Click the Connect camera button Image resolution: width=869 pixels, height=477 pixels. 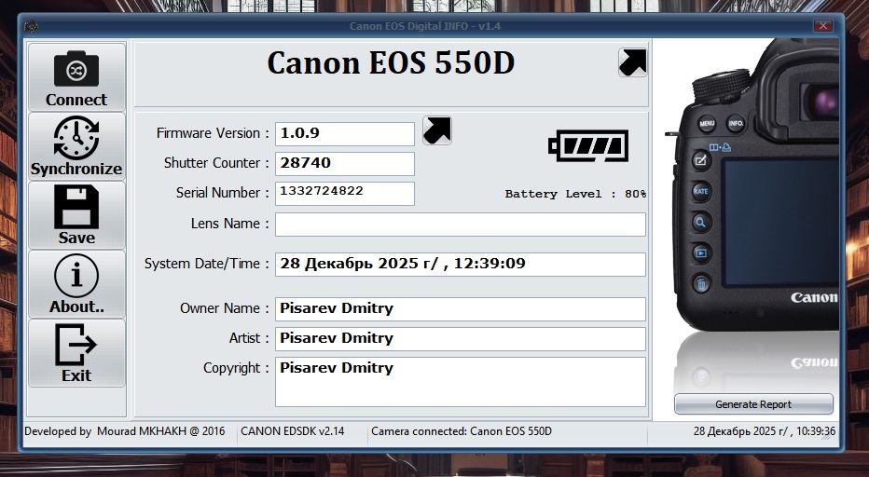pos(76,77)
